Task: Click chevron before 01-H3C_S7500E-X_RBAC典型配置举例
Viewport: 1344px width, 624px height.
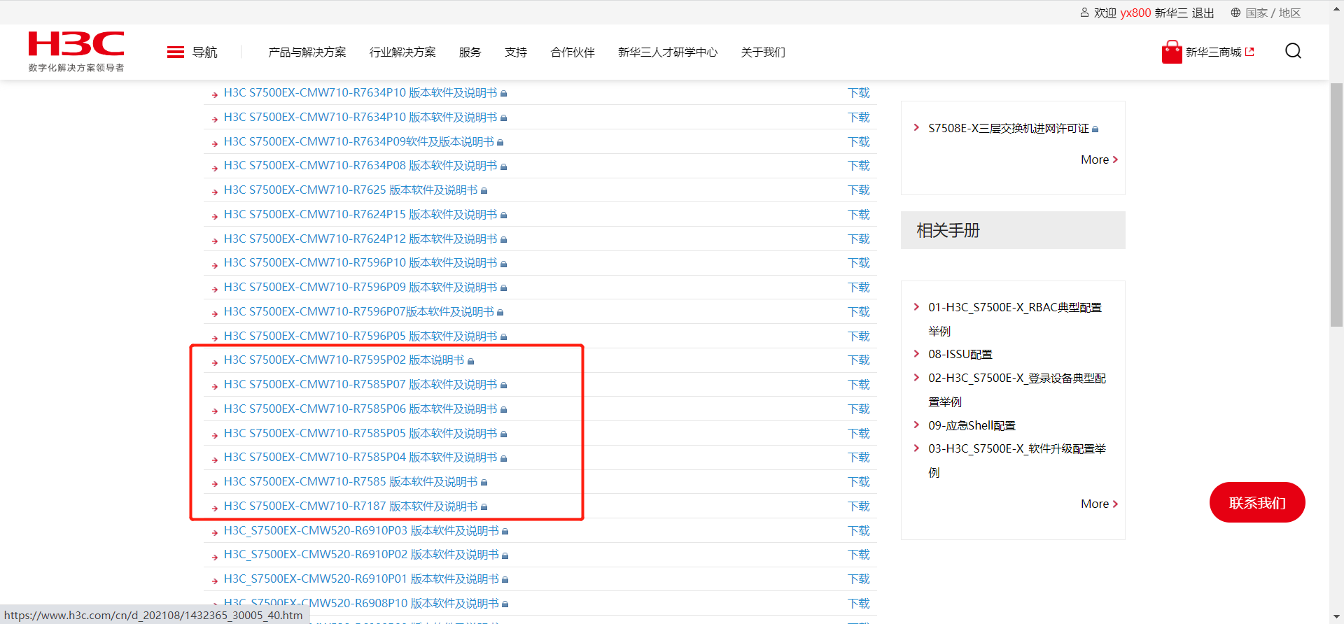Action: tap(916, 306)
